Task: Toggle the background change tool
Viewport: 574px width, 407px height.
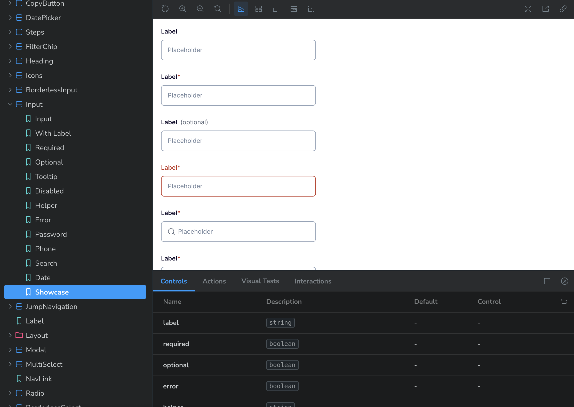Action: point(241,9)
